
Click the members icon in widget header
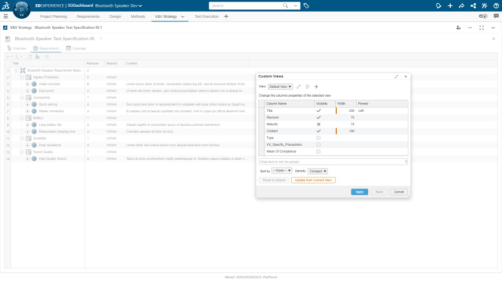459,28
